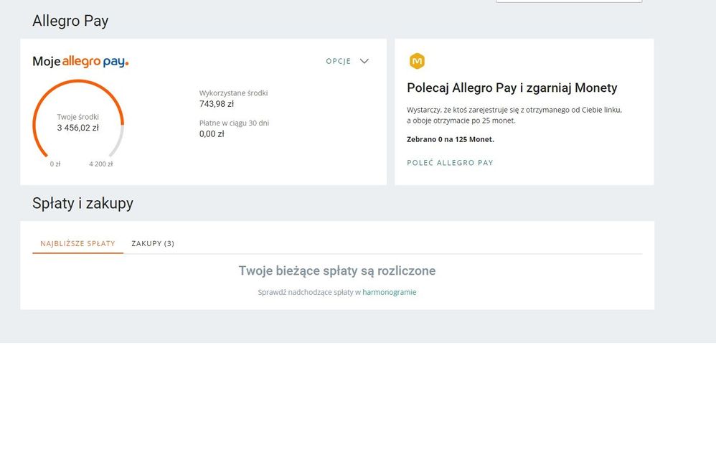The height and width of the screenshot is (457, 716).
Task: Switch to the ZAKUPY (3) tab
Action: click(153, 243)
